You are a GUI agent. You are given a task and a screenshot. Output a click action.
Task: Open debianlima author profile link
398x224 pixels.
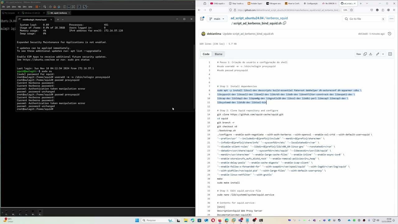[214, 34]
